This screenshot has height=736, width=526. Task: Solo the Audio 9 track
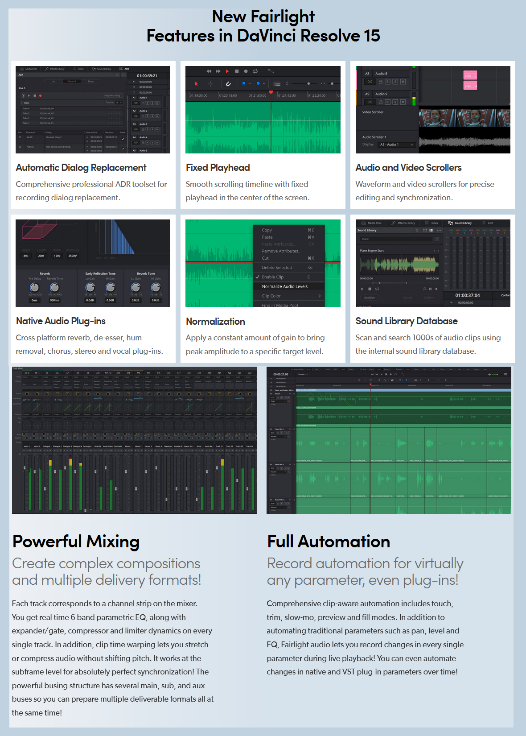[395, 102]
